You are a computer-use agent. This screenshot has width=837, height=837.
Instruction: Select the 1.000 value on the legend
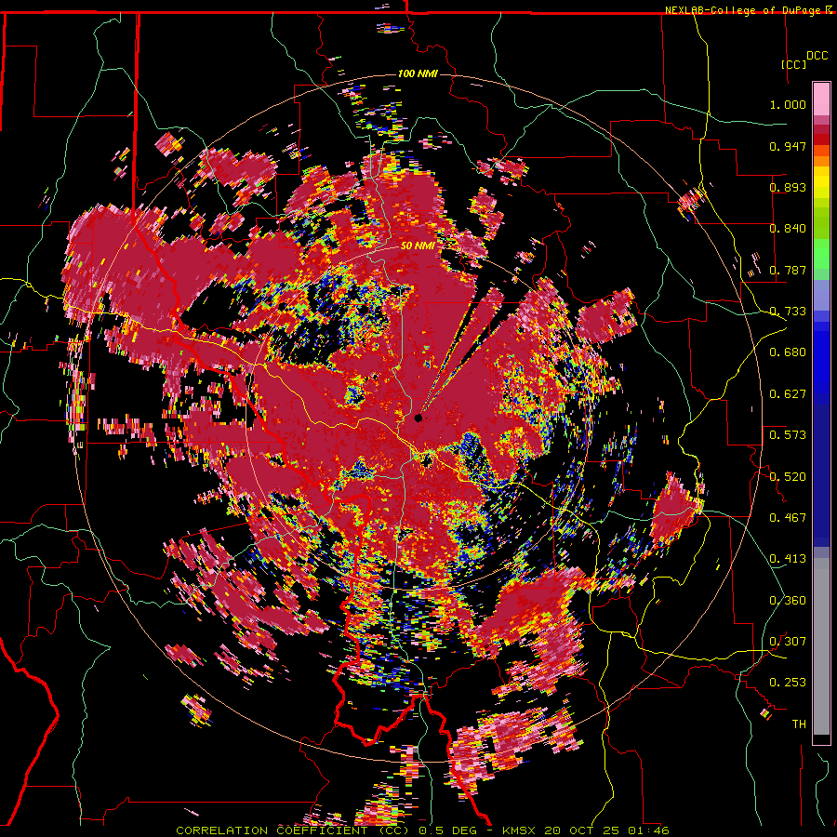(x=788, y=104)
